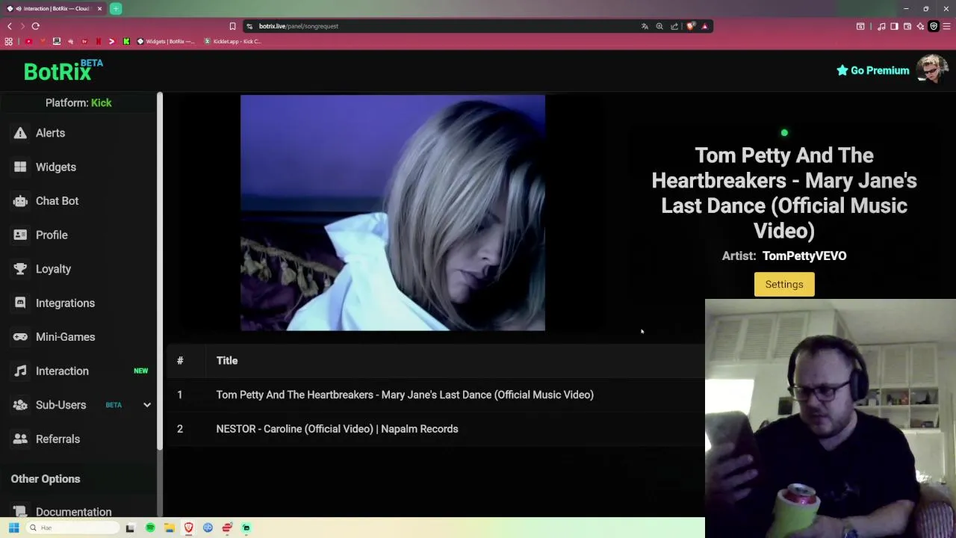The height and width of the screenshot is (538, 956).
Task: Expand the Sub-Users submenu chevron
Action: pyautogui.click(x=147, y=405)
